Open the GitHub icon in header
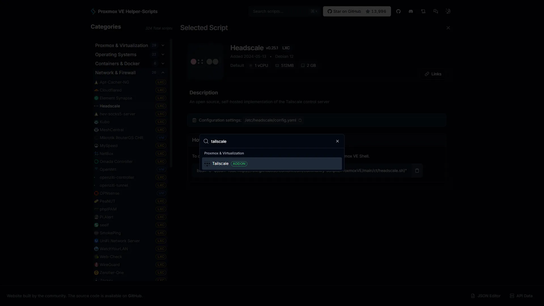Screen dimensions: 544x306 point(398,11)
